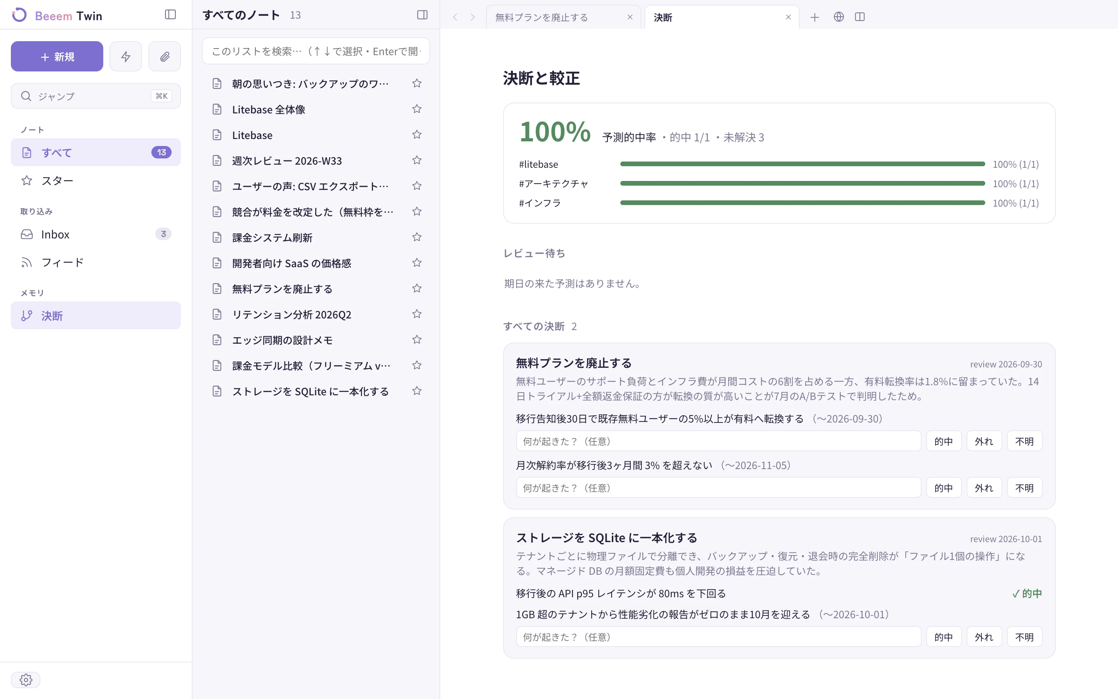This screenshot has height=699, width=1118.
Task: Open フィード in sidebar
Action: point(95,262)
